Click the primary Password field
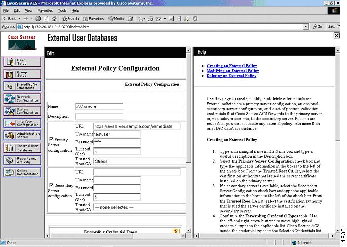Viewport: 347px width, 247px height. [x=117, y=142]
